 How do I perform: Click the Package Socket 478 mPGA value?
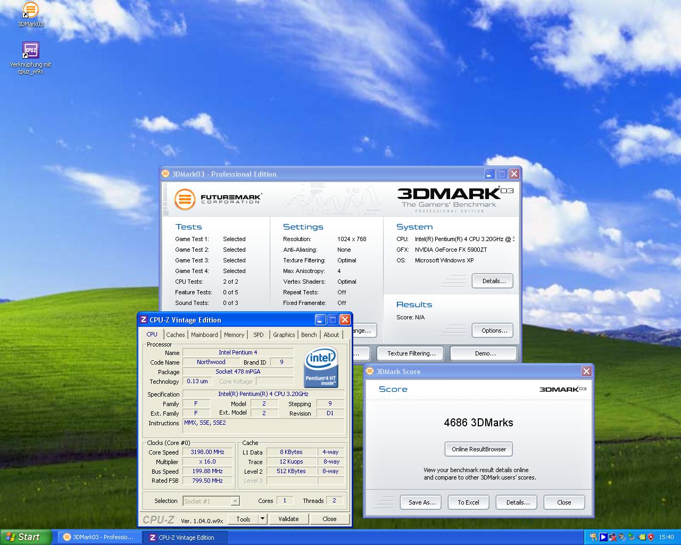tap(238, 371)
